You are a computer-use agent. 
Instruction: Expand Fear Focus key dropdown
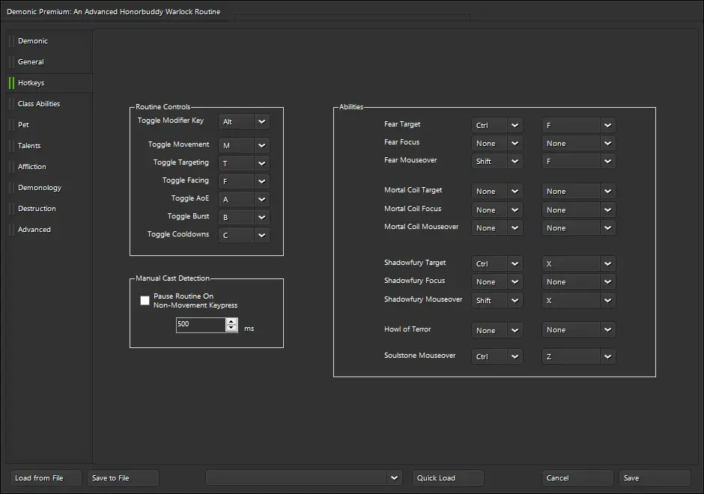tap(579, 143)
